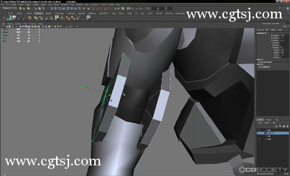Toggle the lock selection padlock icon
This screenshot has width=290, height=176.
(84, 9)
